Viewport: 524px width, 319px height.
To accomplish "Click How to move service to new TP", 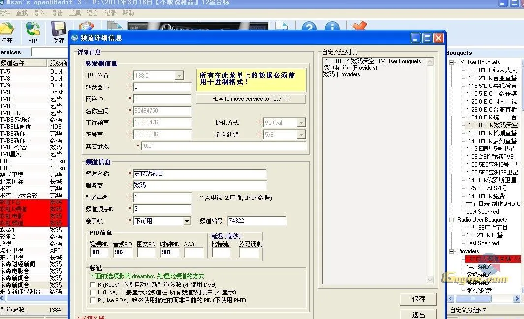I will [251, 98].
